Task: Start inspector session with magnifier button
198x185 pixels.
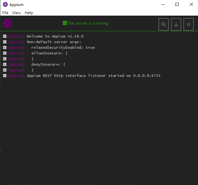Action: tap(164, 24)
